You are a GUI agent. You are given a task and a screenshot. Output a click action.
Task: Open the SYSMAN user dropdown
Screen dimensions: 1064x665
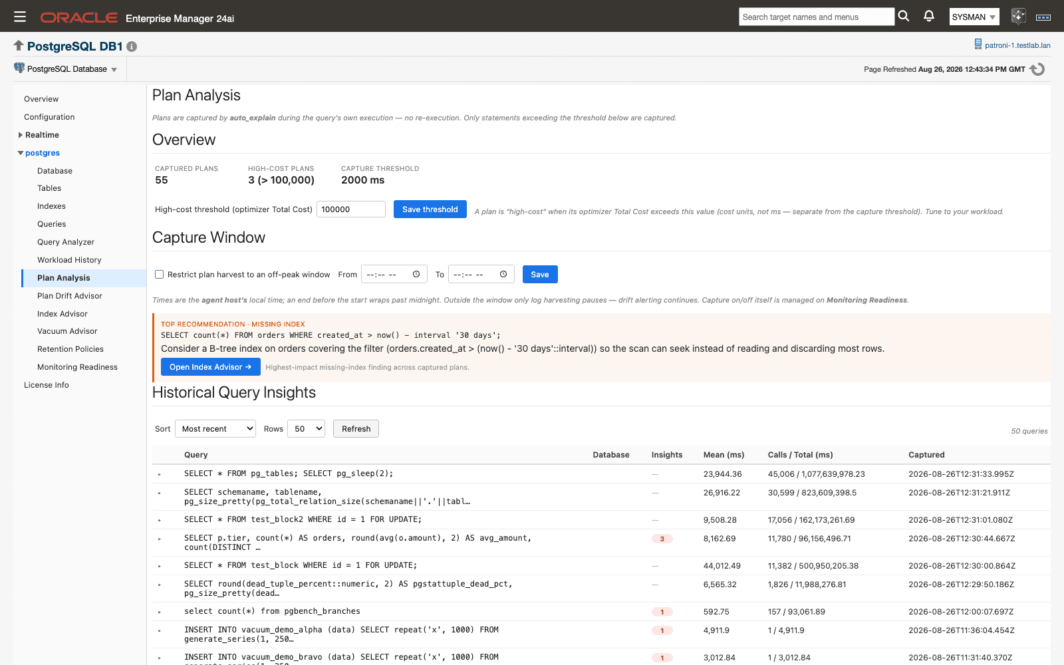tap(974, 17)
